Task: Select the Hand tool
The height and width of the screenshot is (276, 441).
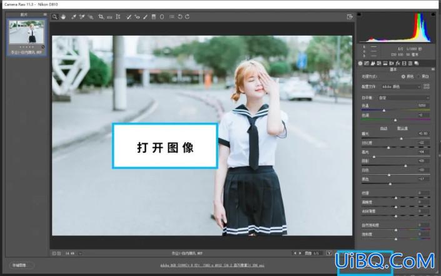Action: coord(63,17)
